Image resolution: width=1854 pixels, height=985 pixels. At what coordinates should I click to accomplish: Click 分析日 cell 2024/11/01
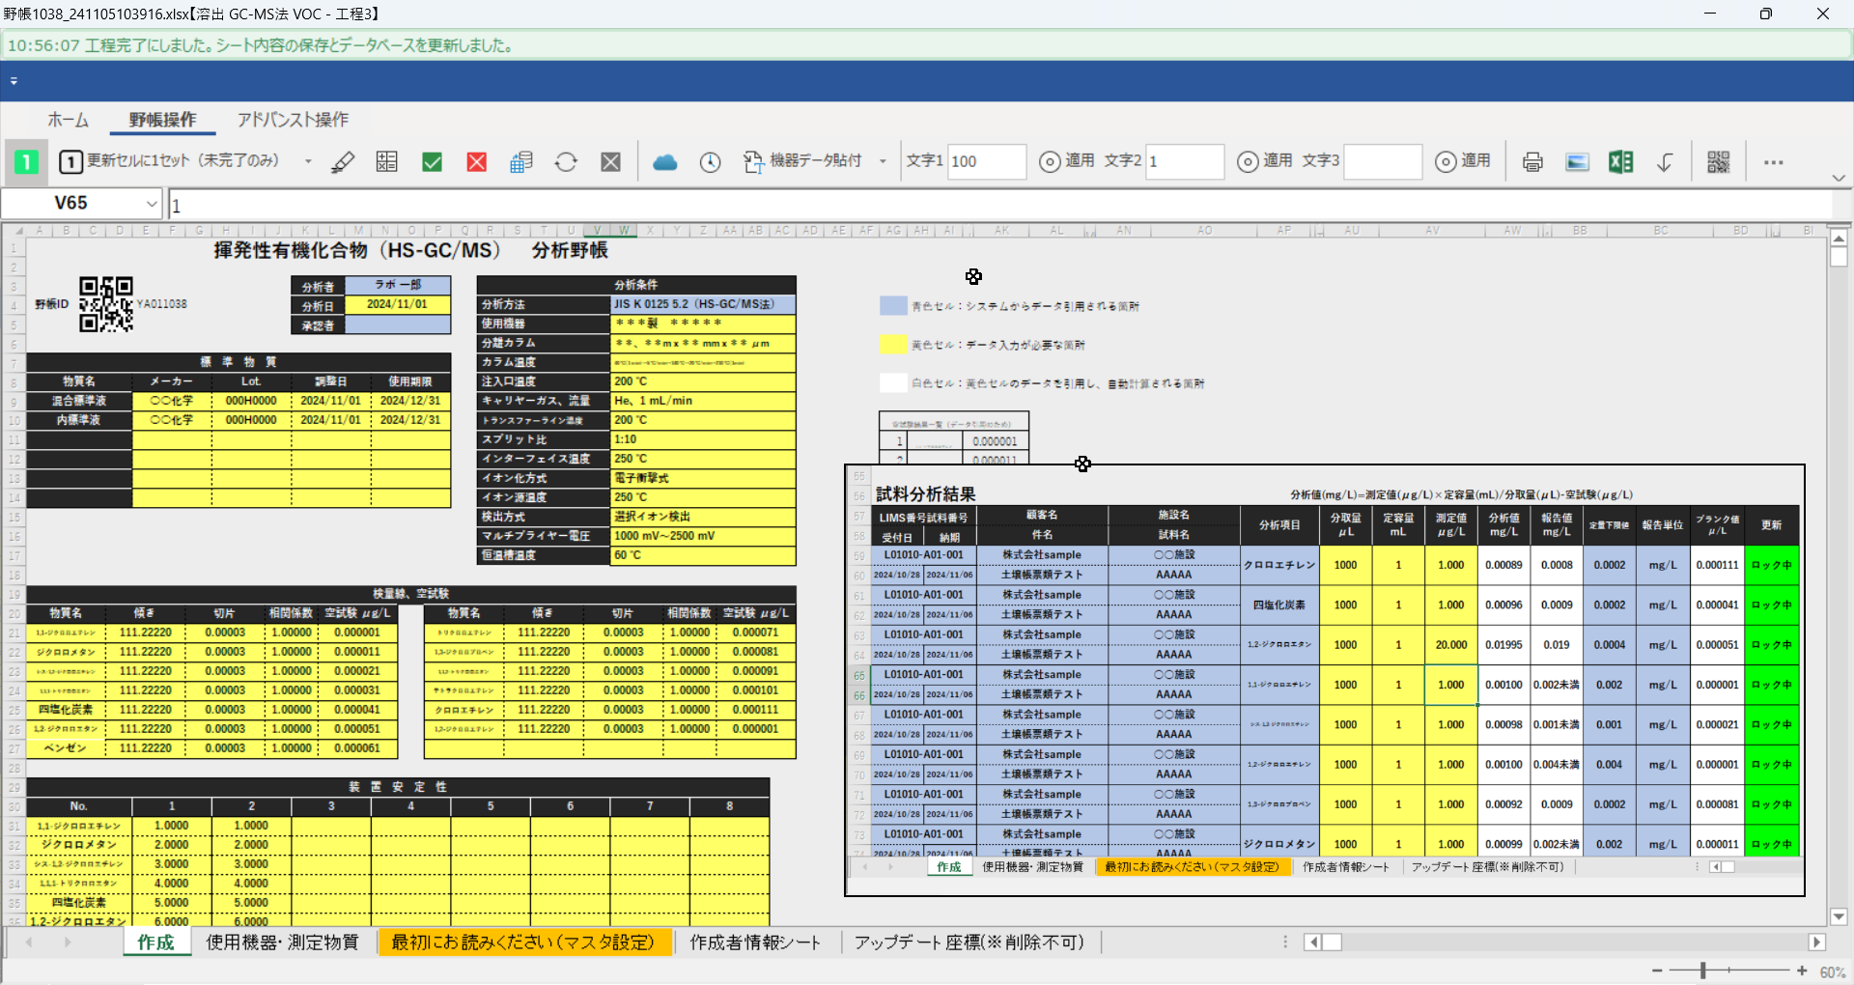(x=397, y=305)
